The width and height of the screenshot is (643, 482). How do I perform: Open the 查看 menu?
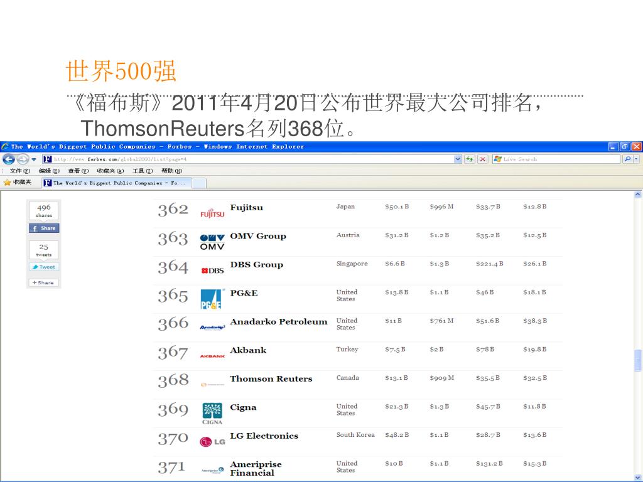[78, 171]
